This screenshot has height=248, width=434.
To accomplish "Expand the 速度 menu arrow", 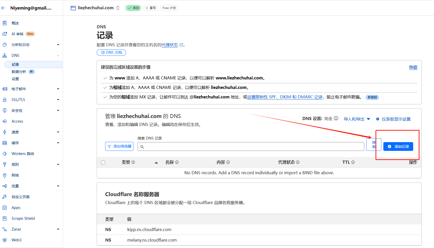I will pyautogui.click(x=58, y=132).
